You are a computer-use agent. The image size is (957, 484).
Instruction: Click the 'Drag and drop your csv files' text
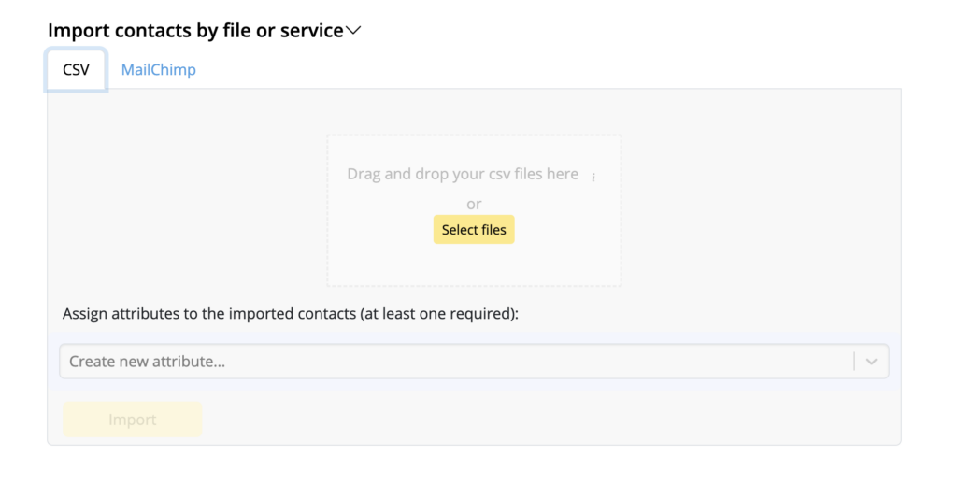click(463, 174)
